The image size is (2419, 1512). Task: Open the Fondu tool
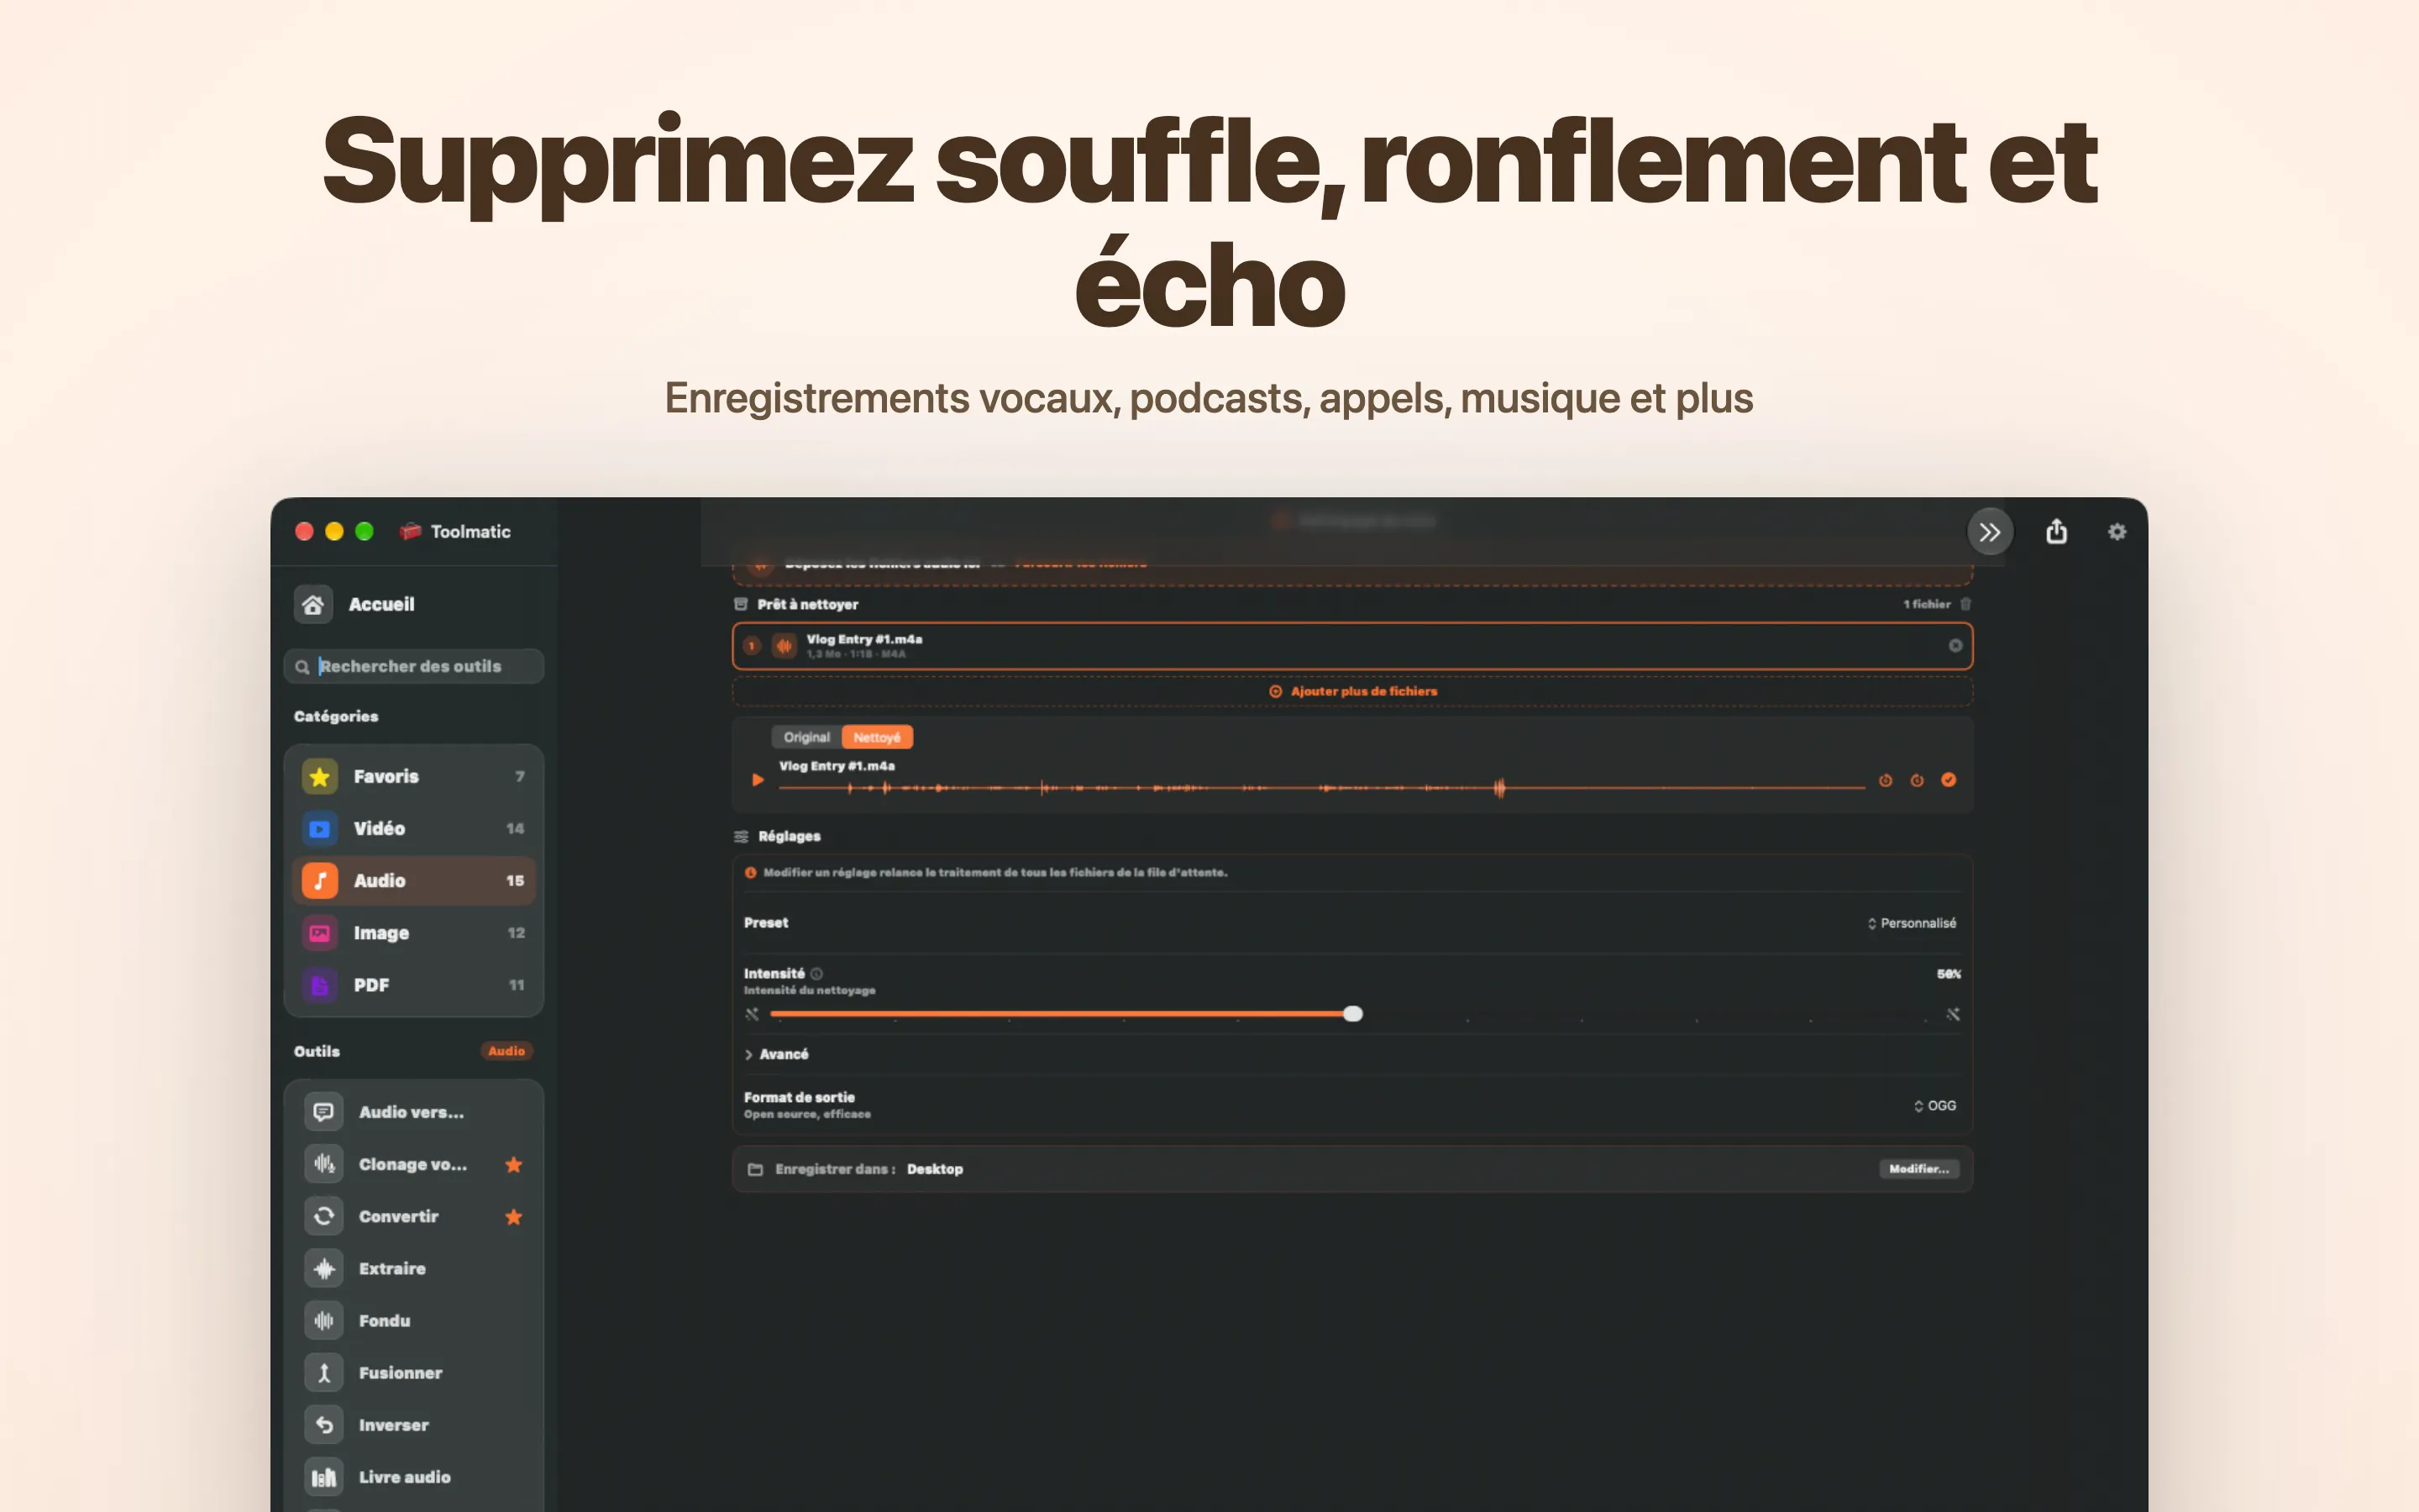pyautogui.click(x=414, y=1320)
